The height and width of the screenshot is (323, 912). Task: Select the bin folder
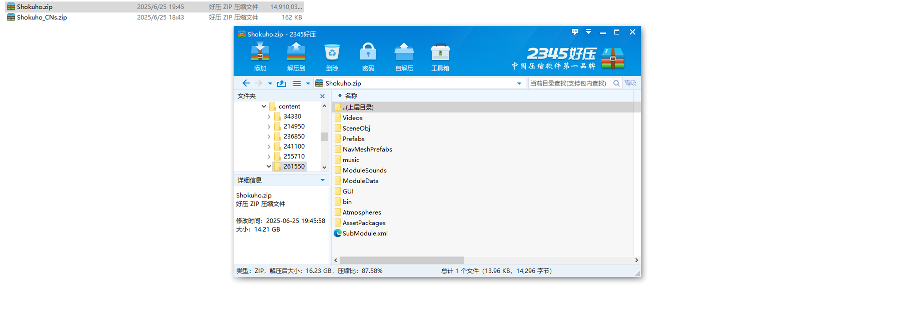pos(347,202)
